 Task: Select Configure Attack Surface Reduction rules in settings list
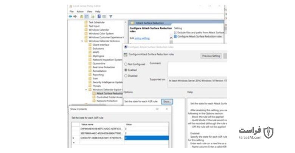tap(199, 37)
